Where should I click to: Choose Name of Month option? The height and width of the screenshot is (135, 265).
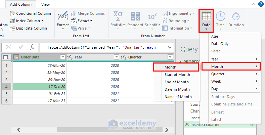[x=178, y=97]
